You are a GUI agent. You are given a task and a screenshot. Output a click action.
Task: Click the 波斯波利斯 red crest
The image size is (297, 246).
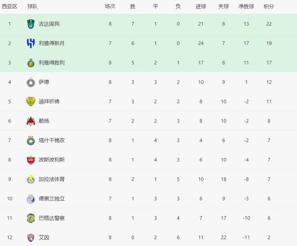tap(31, 160)
